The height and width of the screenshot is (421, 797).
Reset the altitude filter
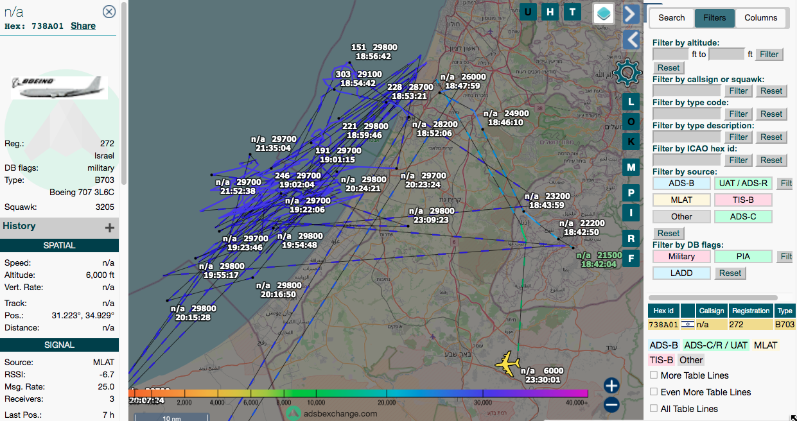[x=668, y=68]
